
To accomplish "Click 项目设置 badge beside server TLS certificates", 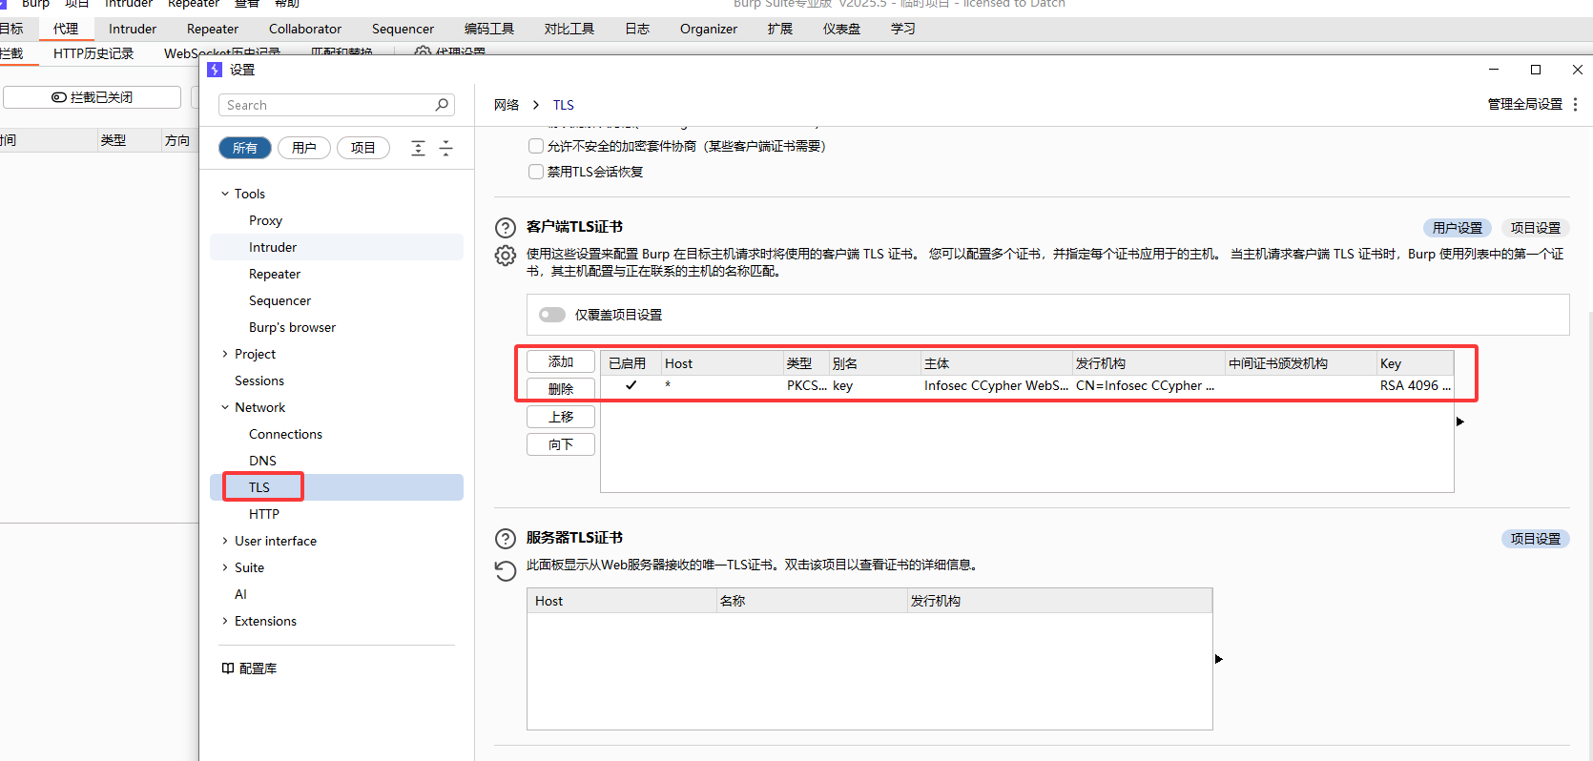I will (1536, 539).
